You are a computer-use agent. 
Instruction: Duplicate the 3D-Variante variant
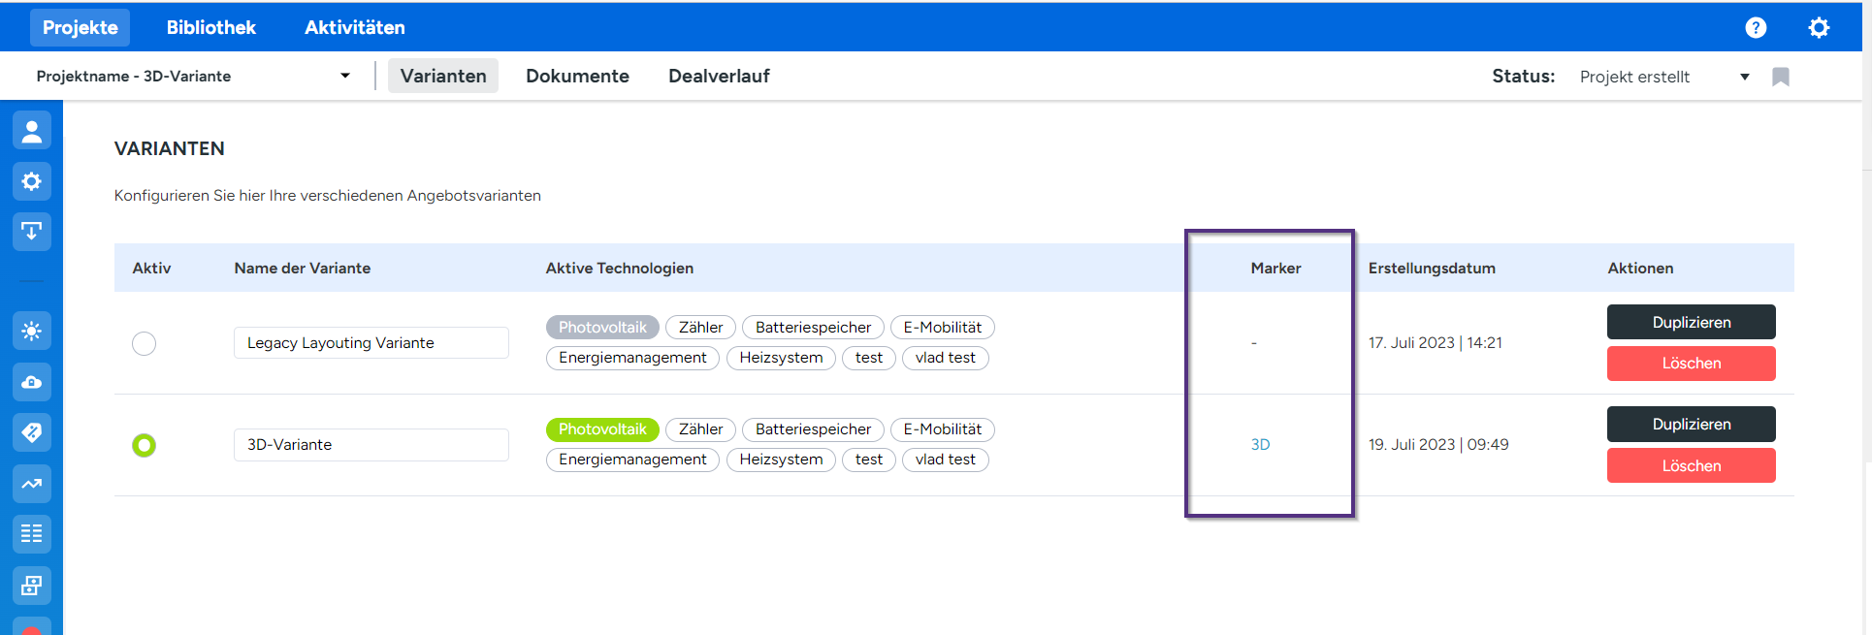coord(1691,425)
